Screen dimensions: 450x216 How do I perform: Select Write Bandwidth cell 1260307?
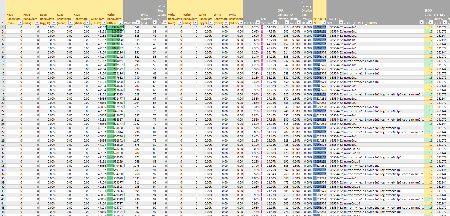tap(115, 31)
